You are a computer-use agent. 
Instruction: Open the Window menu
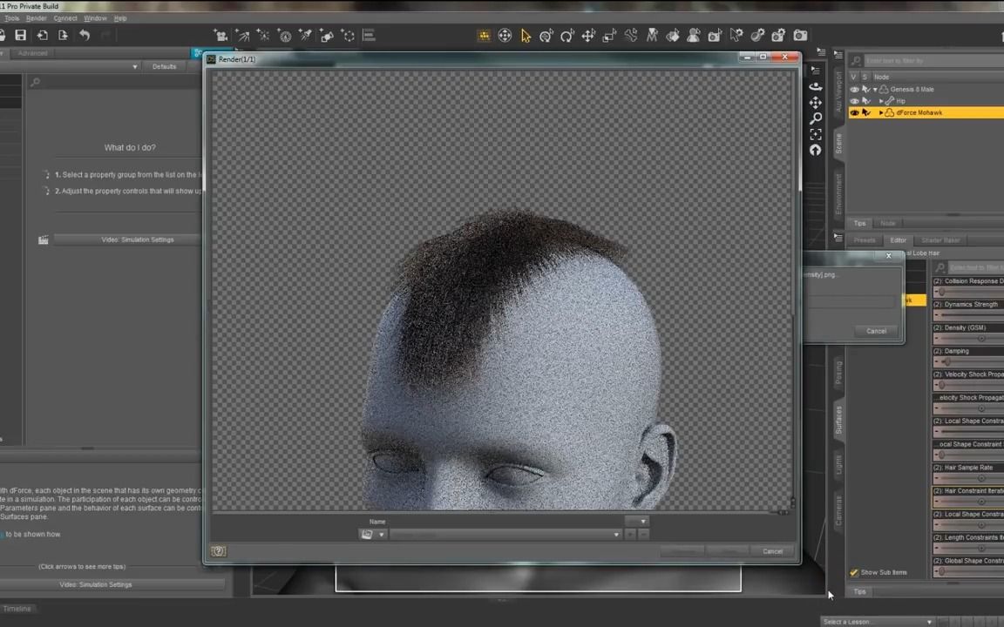tap(95, 18)
